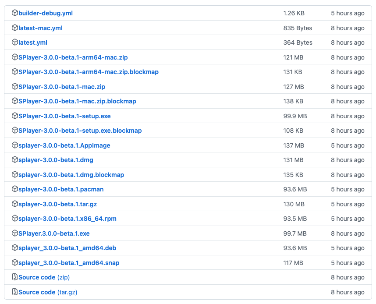Click the archive icon beside Source code (tar.gz)
Image resolution: width=376 pixels, height=304 pixels.
point(15,292)
